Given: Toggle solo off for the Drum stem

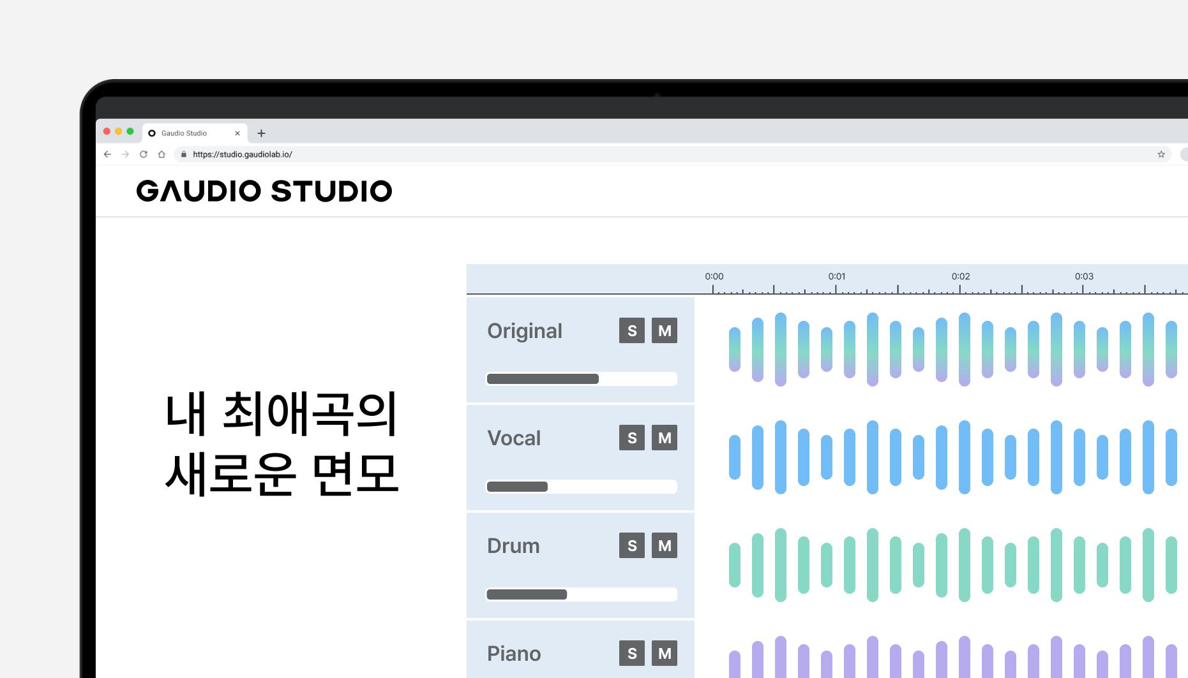Looking at the screenshot, I should 631,545.
